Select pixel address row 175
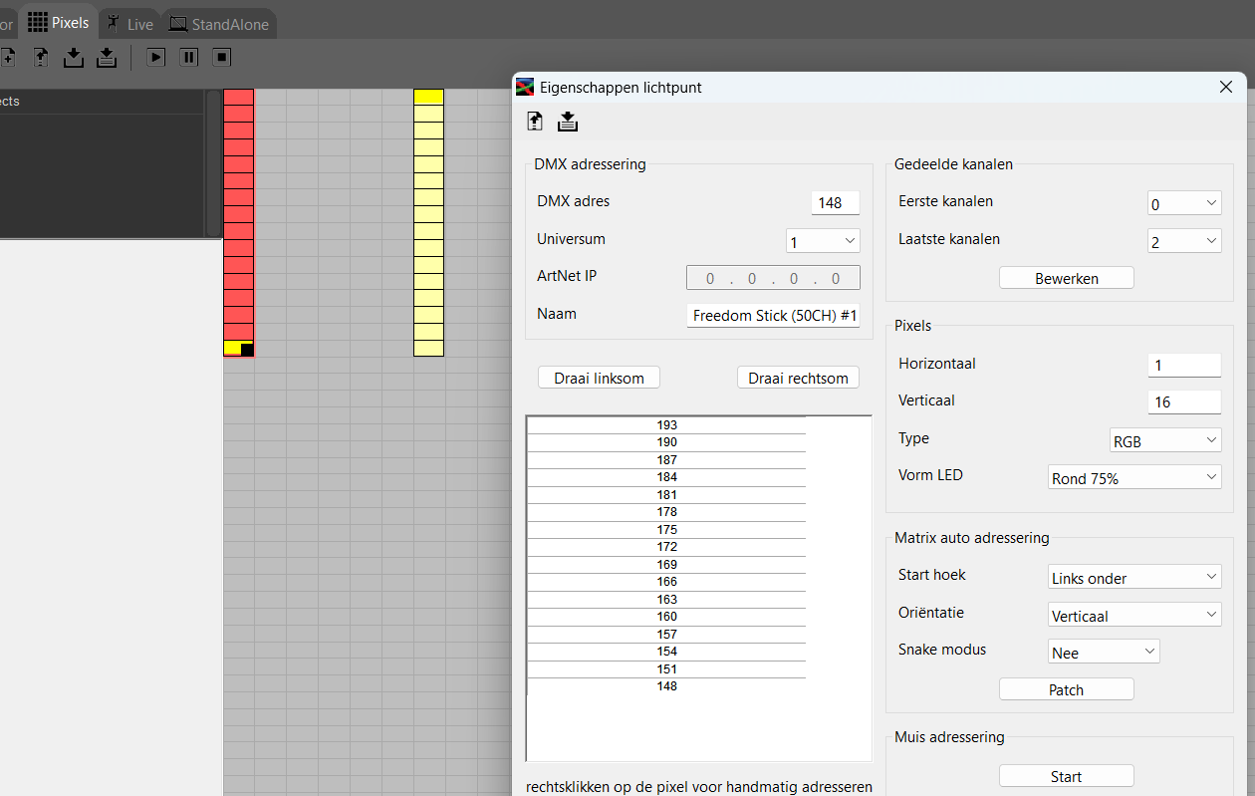The image size is (1255, 796). (x=666, y=529)
